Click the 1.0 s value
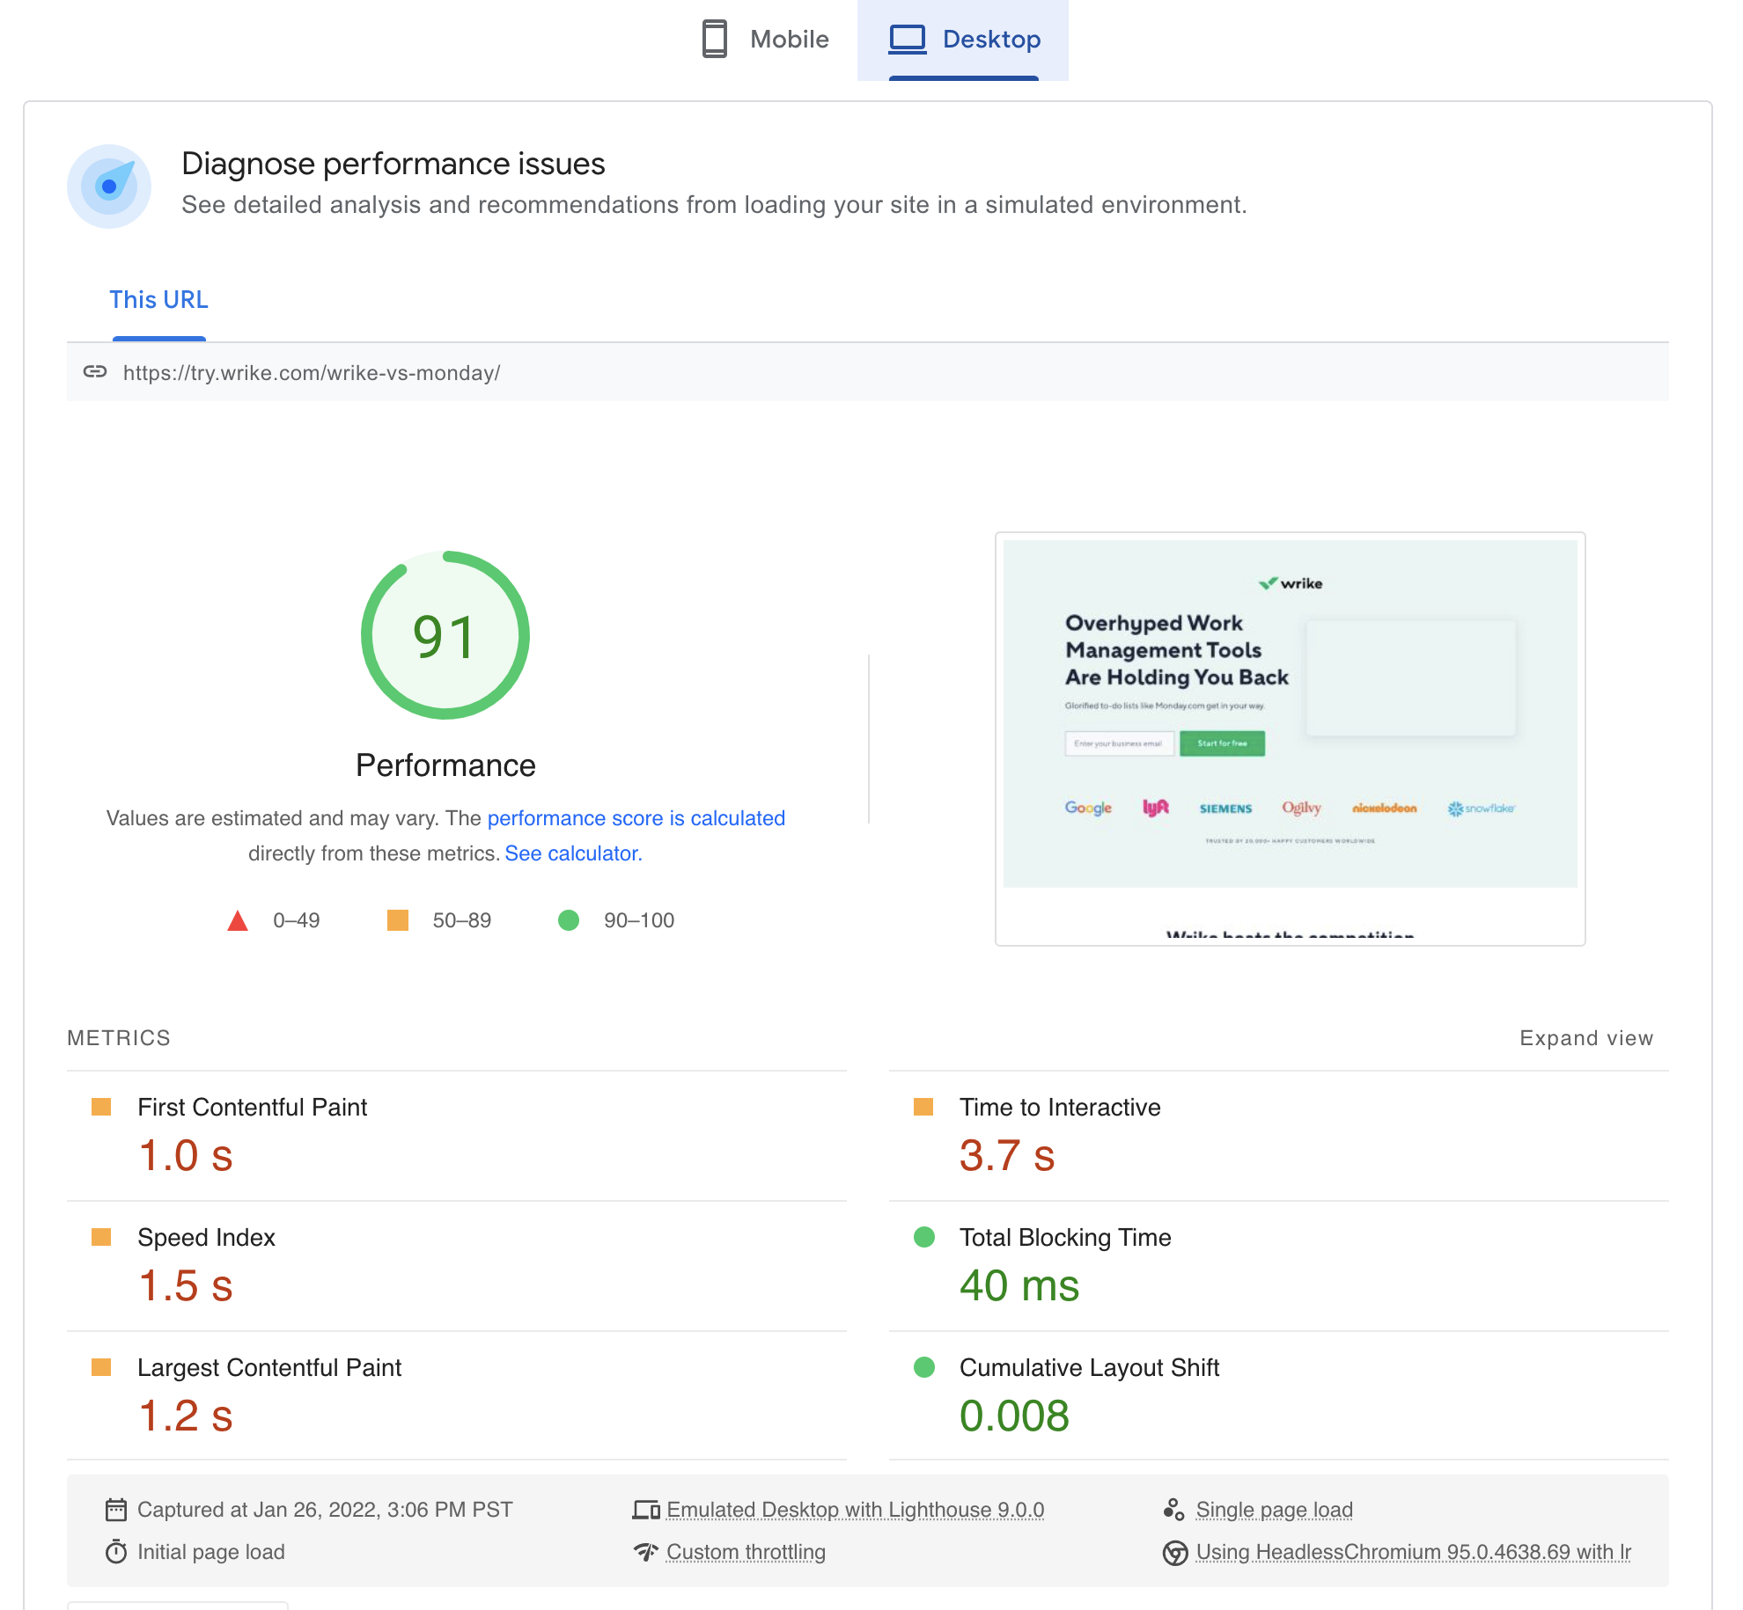Screen dimensions: 1743x1610 point(186,1155)
